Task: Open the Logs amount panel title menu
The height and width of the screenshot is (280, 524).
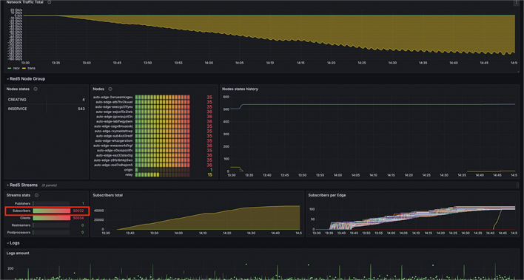Action: pos(18,253)
